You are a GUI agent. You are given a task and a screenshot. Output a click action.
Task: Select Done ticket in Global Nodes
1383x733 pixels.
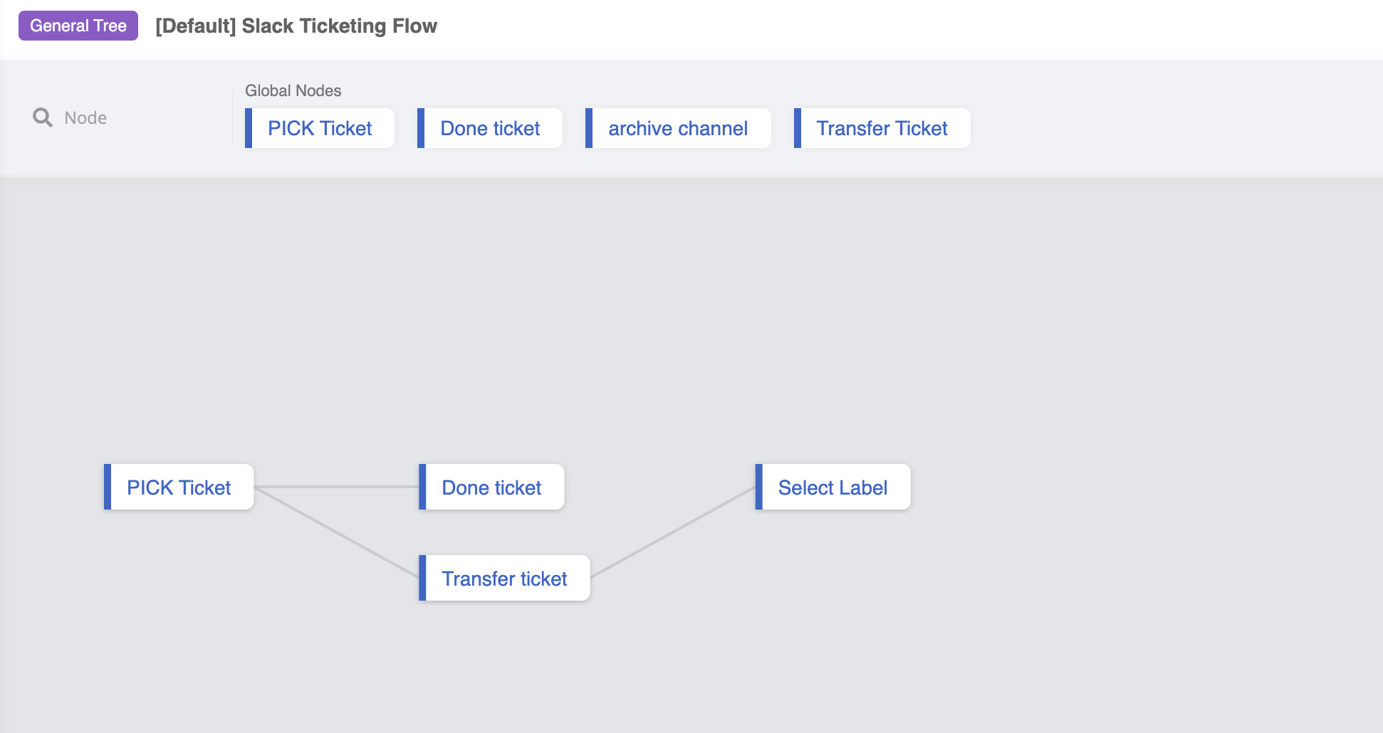tap(491, 128)
